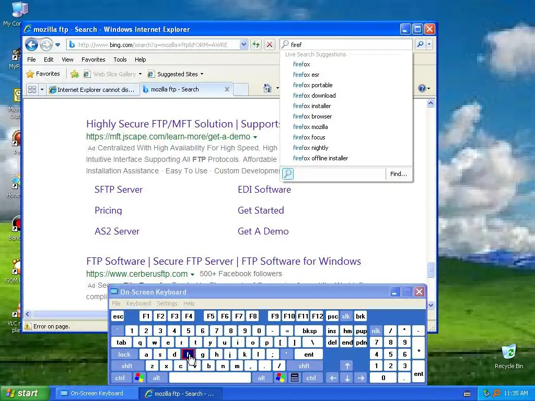Open the 'Get A Demo' link
Viewport: 535px width, 401px height.
[x=263, y=231]
